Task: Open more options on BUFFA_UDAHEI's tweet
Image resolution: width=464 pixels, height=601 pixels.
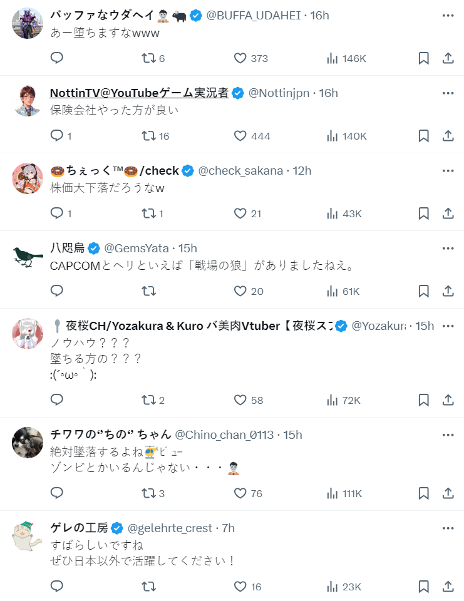Action: point(448,16)
